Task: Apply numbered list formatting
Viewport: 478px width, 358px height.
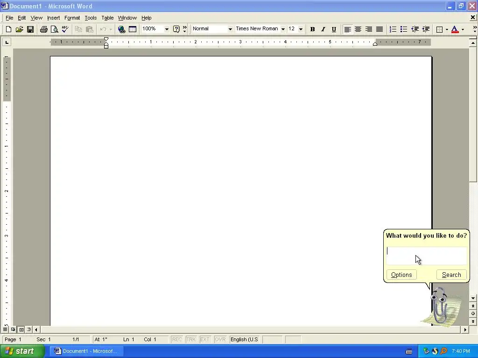Action: click(393, 29)
